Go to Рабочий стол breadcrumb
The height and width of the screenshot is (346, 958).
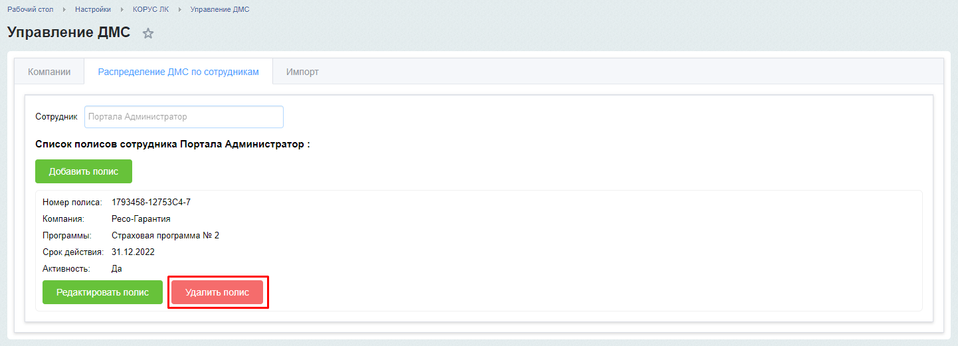[31, 10]
